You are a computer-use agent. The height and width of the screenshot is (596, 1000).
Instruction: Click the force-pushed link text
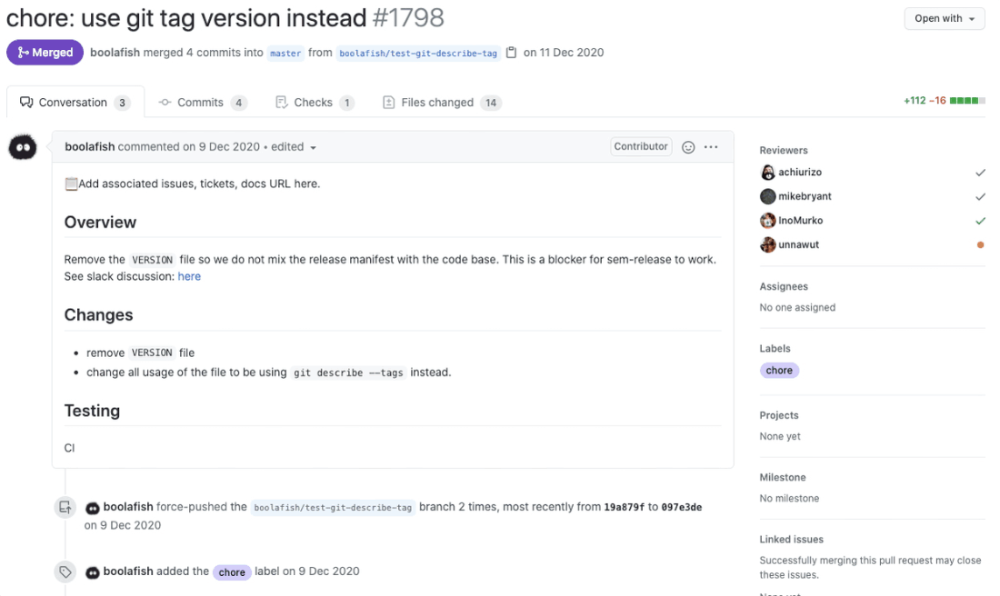[192, 507]
